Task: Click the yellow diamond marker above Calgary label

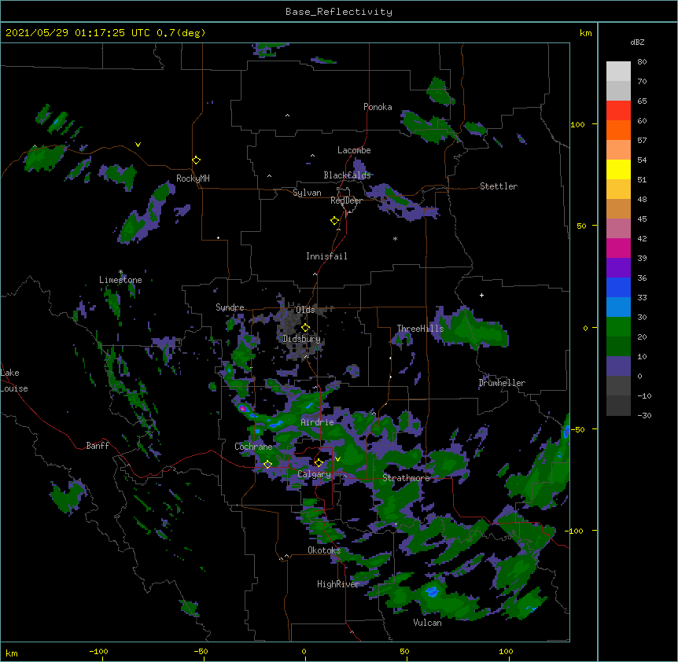Action: click(x=319, y=463)
